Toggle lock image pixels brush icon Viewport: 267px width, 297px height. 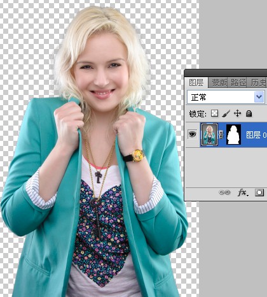click(x=226, y=113)
